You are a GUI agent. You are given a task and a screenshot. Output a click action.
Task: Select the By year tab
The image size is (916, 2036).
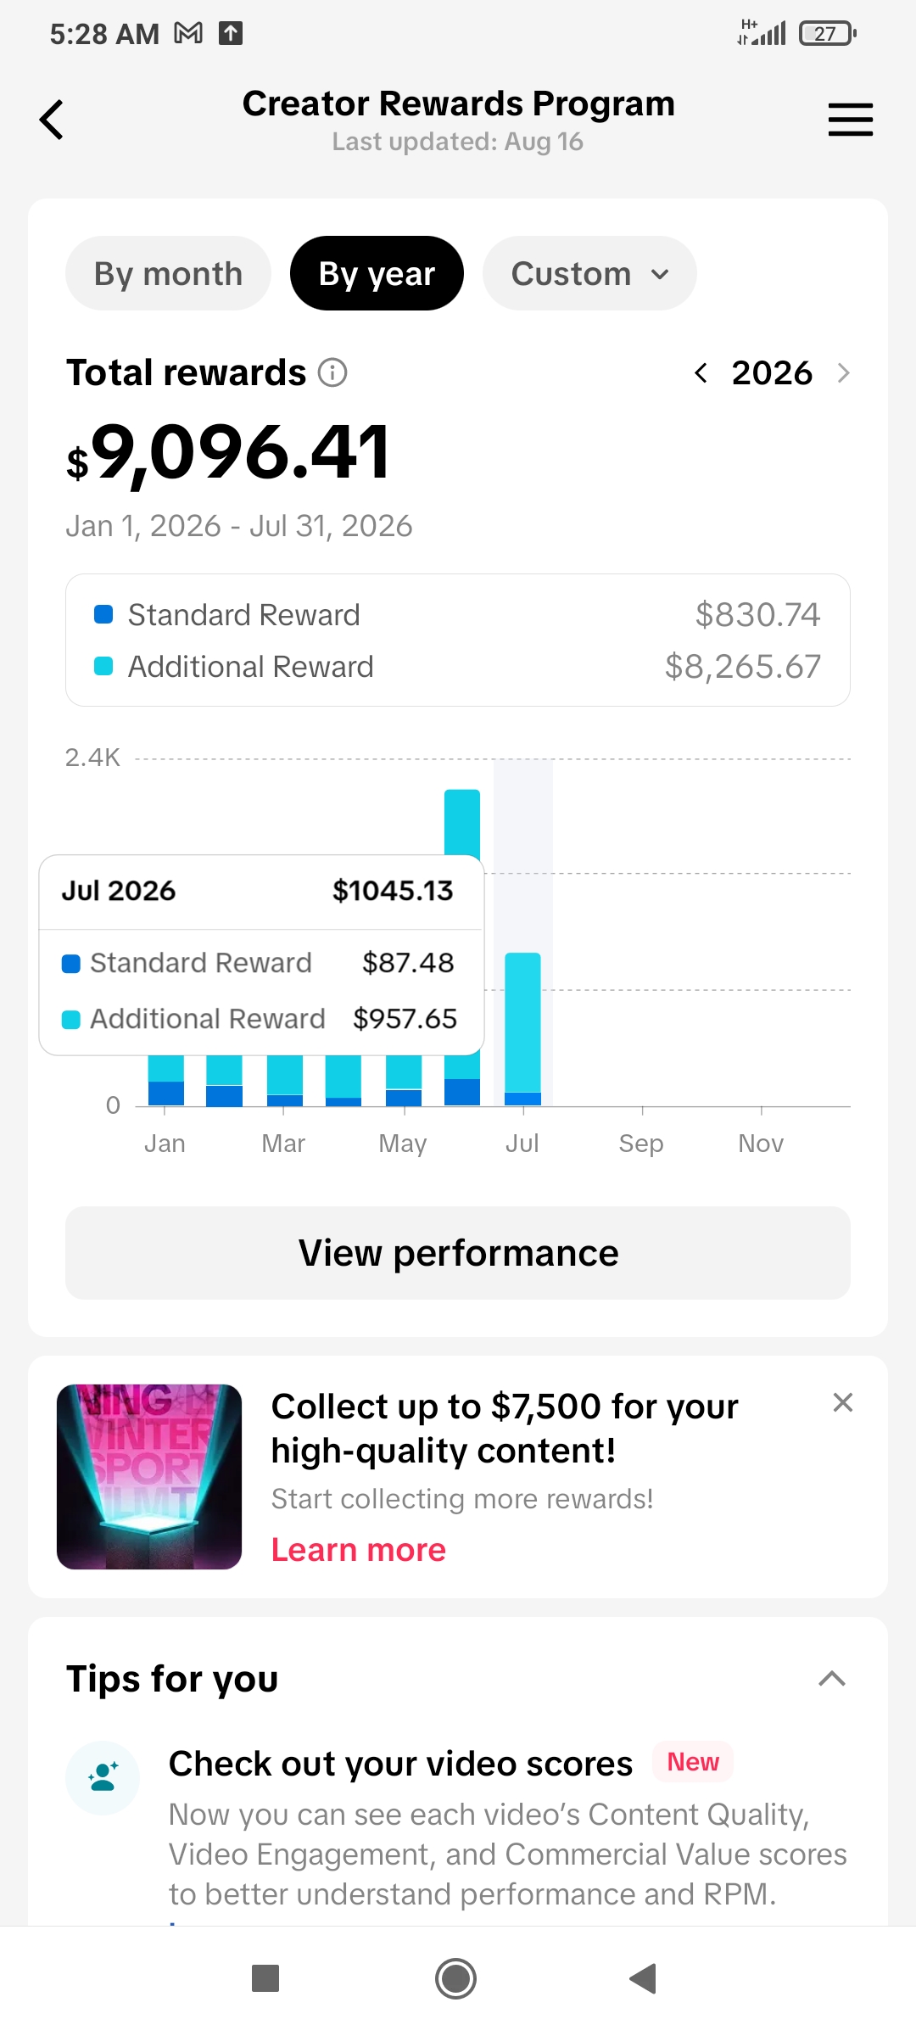377,273
